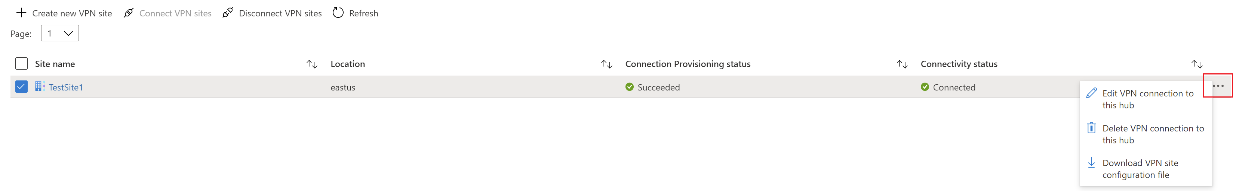Choose Delete VPN connection to this hub
Screen dimensions: 1233x191
(x=1153, y=134)
